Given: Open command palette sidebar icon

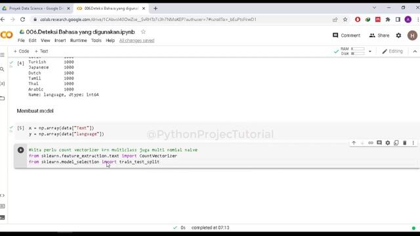Looking at the screenshot, I should tap(3, 206).
